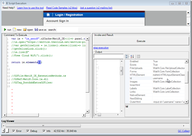Click the green run arrow icon
The height and width of the screenshot is (136, 192).
pos(5,30)
